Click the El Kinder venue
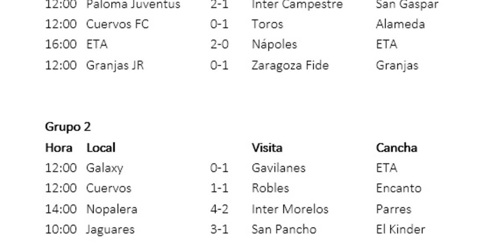This screenshot has height=252, width=491. click(x=400, y=229)
